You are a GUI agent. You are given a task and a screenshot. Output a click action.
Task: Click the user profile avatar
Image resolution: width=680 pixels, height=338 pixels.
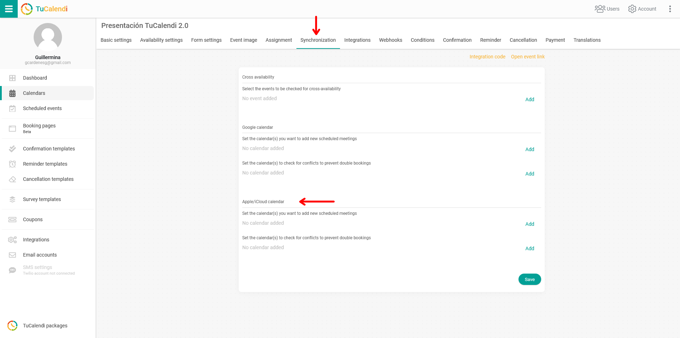point(48,37)
